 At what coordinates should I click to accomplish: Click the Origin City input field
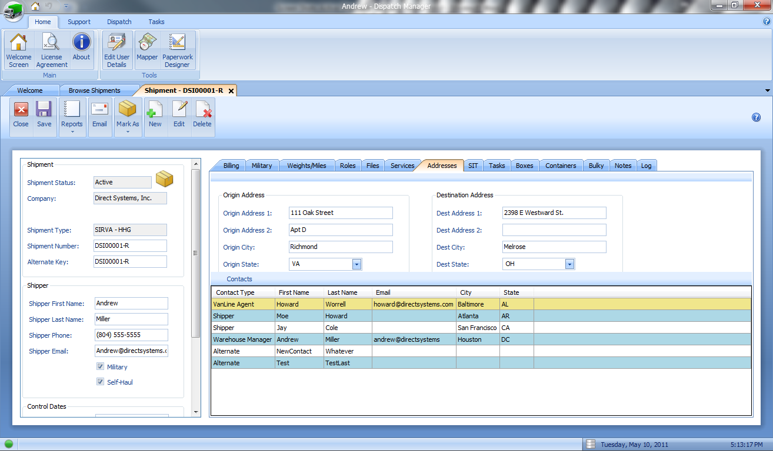pos(341,247)
